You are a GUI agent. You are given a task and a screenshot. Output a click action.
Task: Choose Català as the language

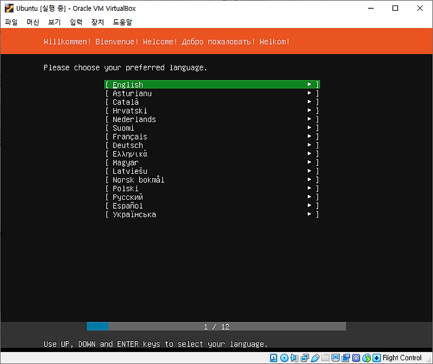coord(212,102)
